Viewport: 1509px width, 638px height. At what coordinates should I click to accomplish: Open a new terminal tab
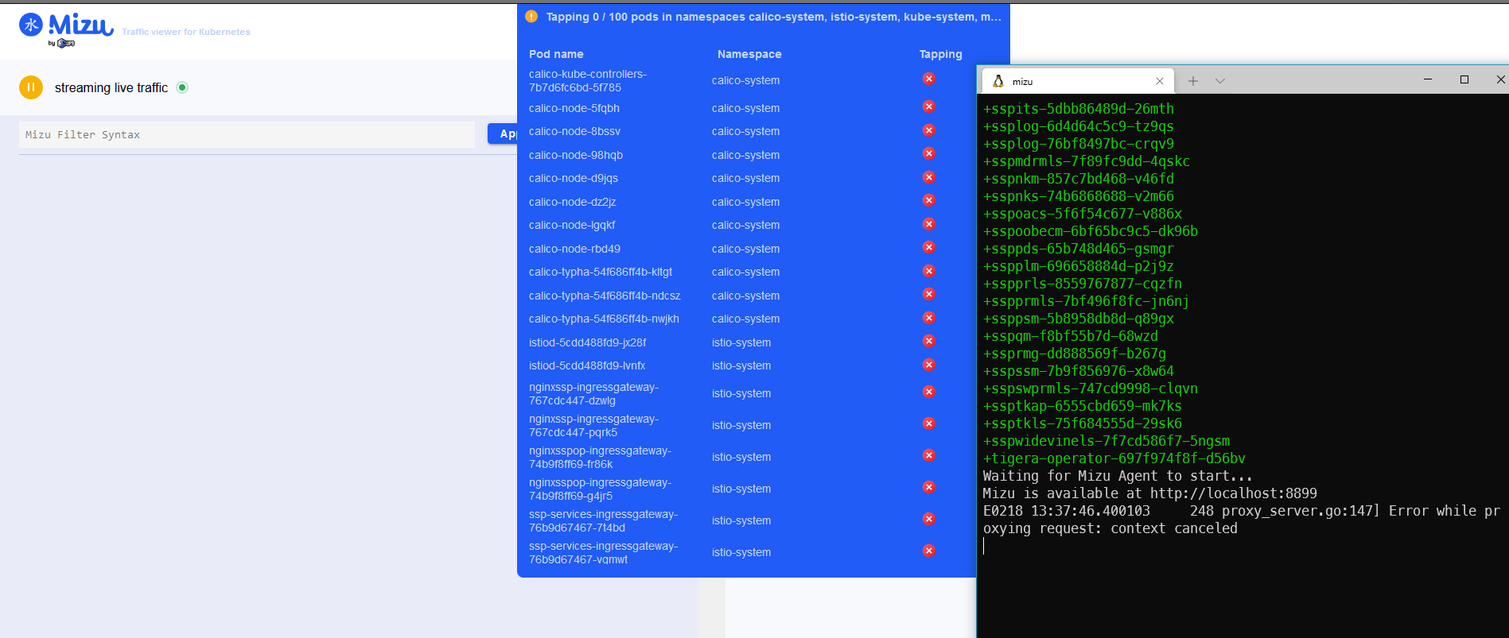click(1193, 81)
